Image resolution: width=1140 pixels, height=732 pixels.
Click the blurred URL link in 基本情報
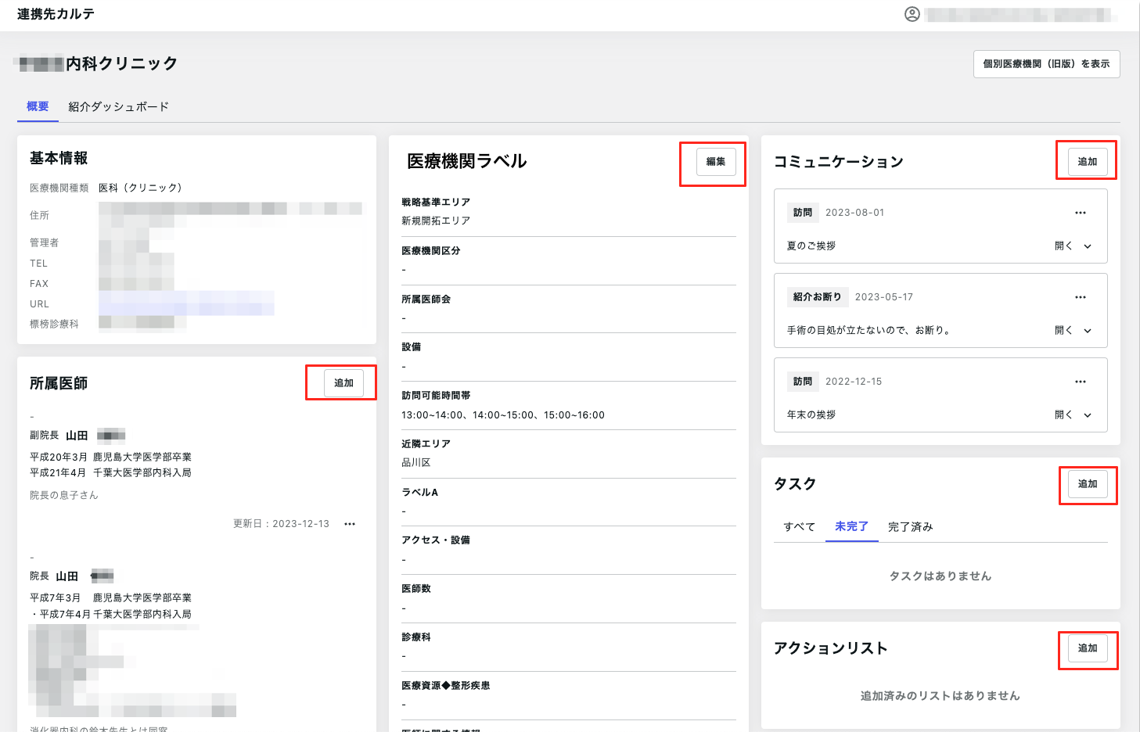[186, 303]
